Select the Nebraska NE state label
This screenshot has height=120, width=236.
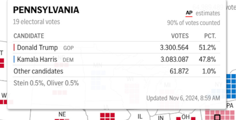coord(62,115)
